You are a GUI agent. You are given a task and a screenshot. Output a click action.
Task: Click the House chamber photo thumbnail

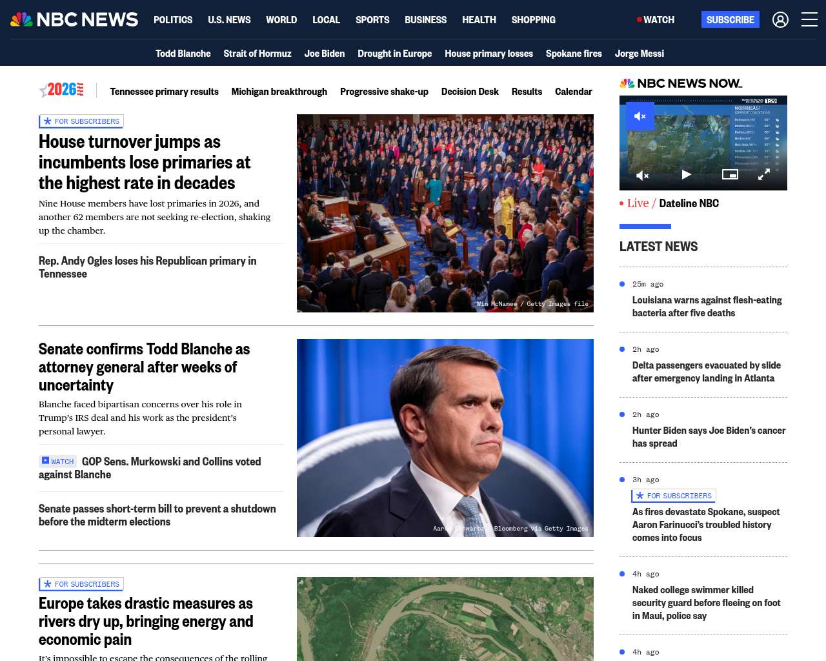click(x=445, y=214)
